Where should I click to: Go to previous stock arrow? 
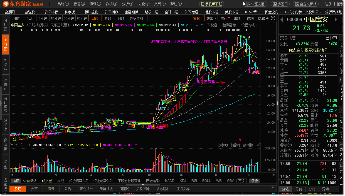pos(282,19)
